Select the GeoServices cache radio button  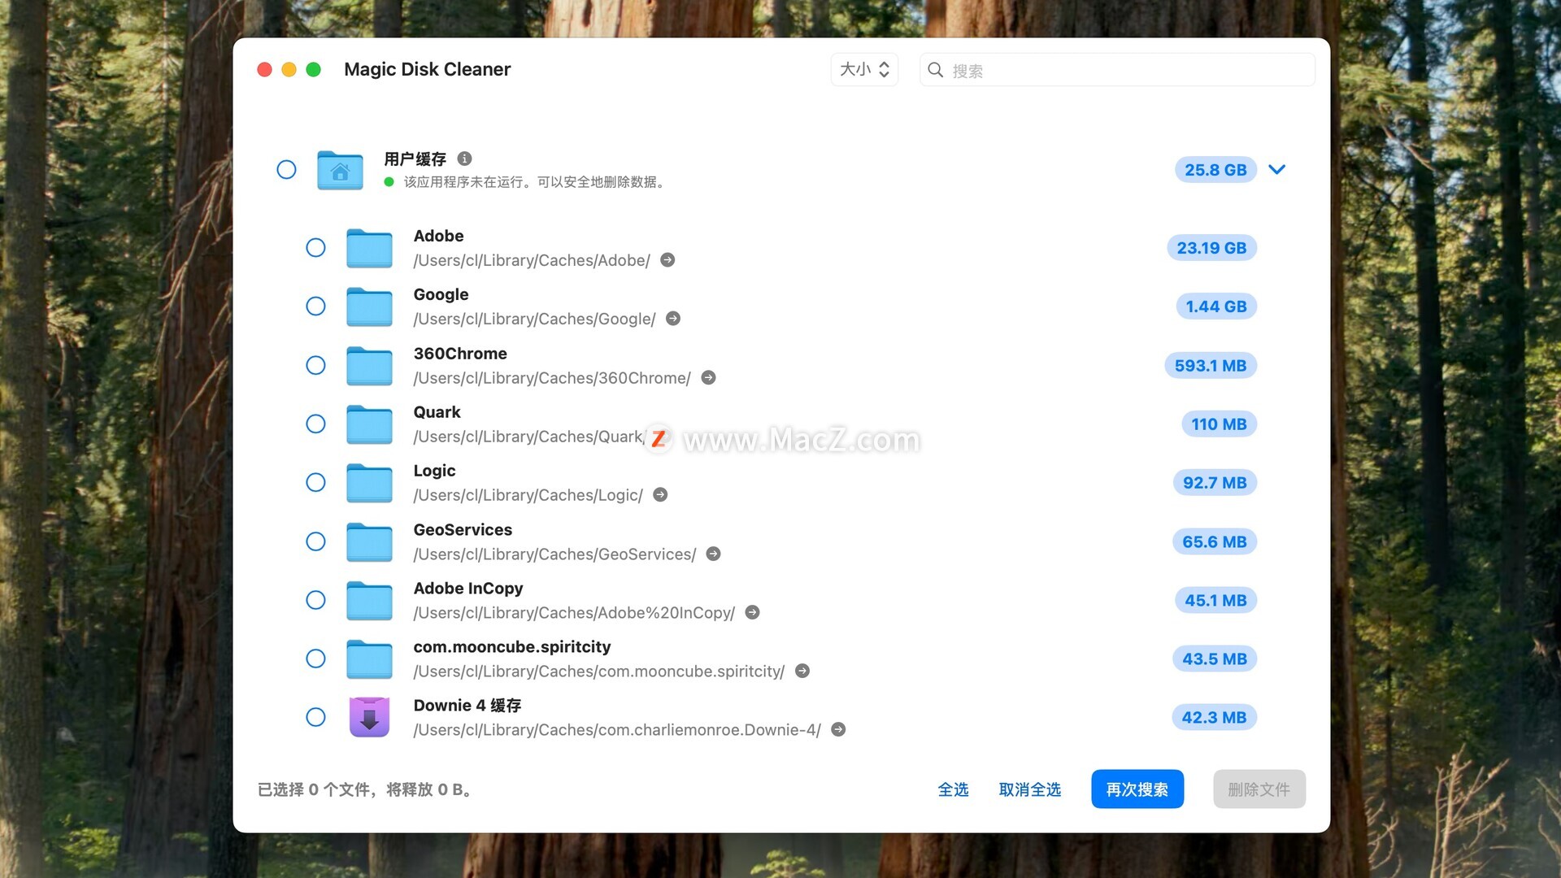[x=315, y=541]
